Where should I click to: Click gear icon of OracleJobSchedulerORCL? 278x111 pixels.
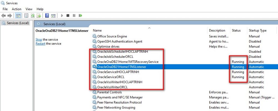click(95, 57)
